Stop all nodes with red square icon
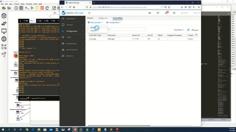236x132 pixels. click(42, 8)
